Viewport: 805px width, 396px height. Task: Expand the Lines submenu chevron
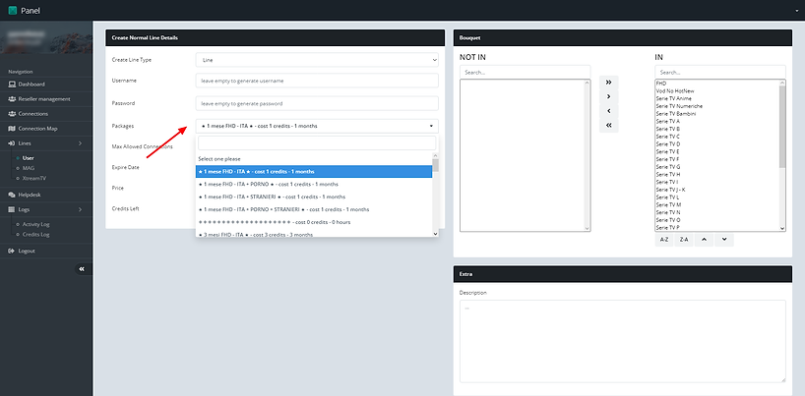[80, 143]
